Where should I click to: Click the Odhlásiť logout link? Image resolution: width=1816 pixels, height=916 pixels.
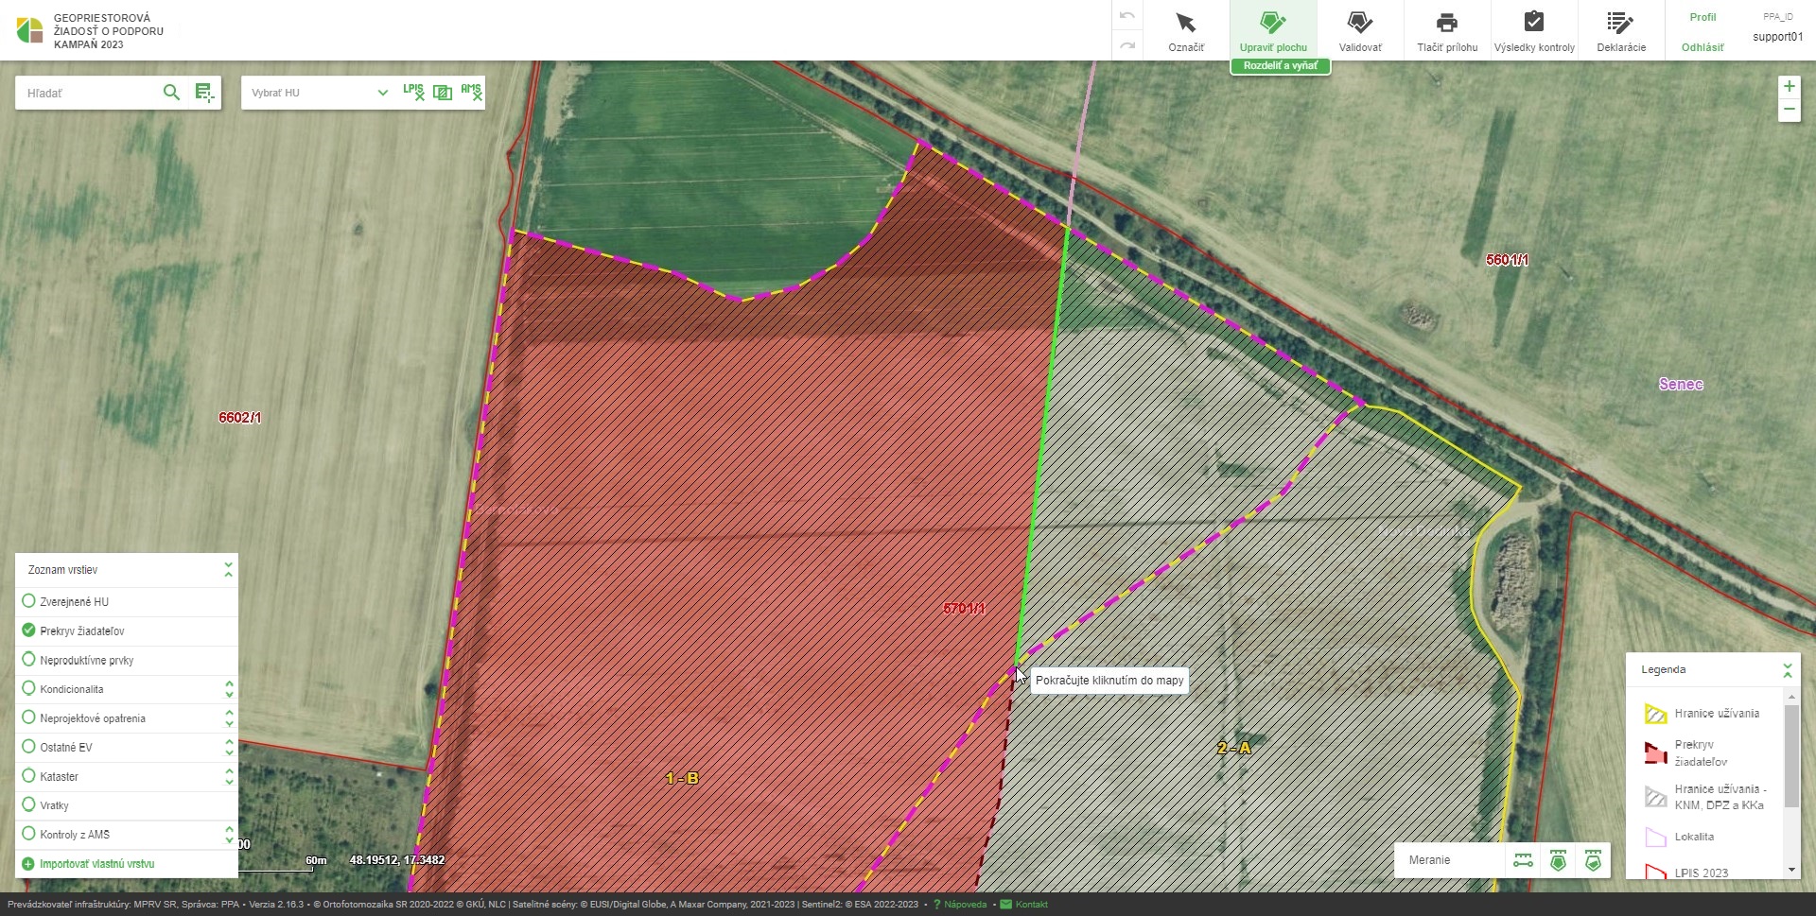(x=1702, y=47)
